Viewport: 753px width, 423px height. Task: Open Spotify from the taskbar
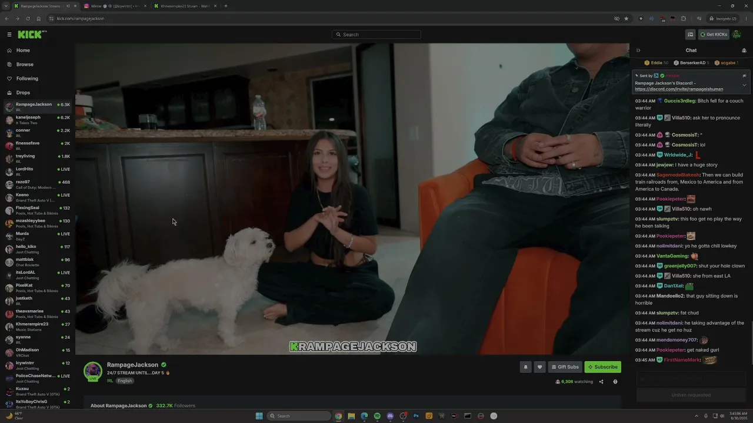377,416
